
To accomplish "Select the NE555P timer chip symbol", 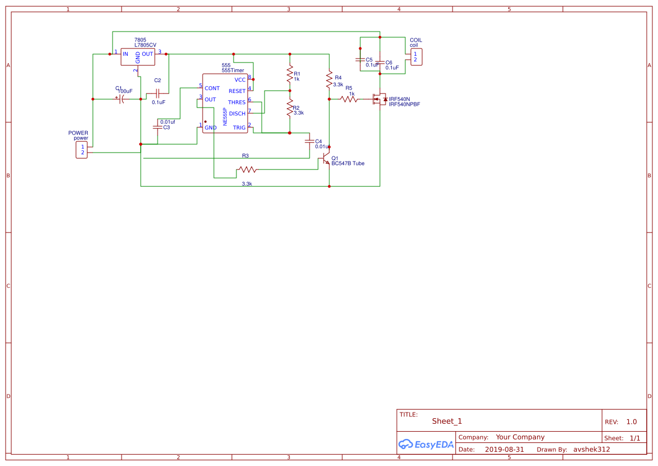I will (226, 103).
